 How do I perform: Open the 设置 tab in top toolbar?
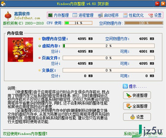tap(155, 15)
